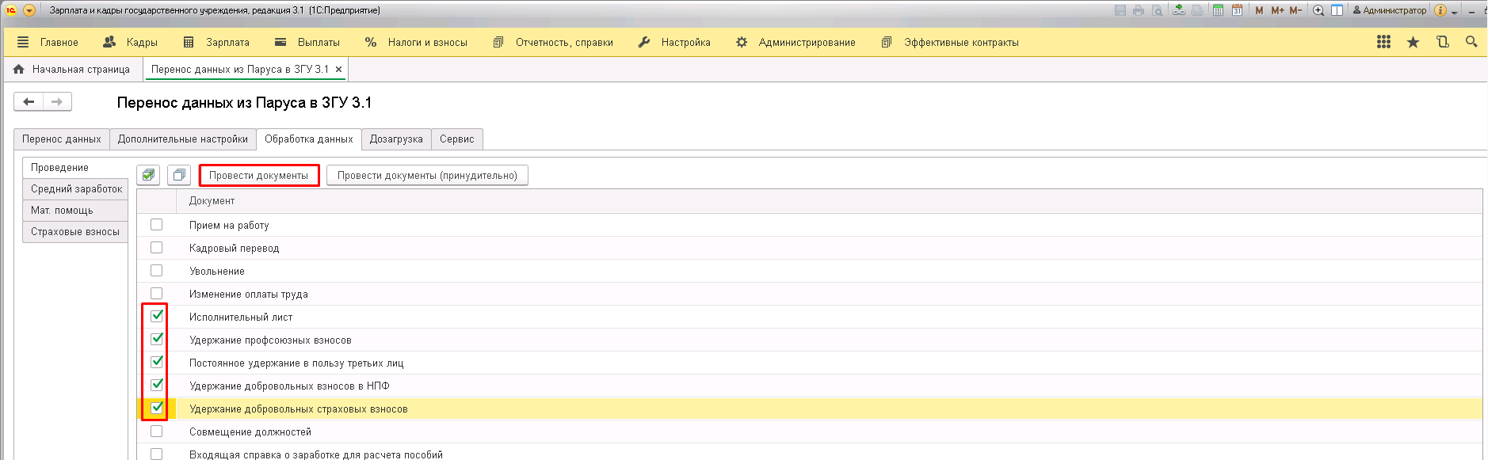Close the Перенос данных из Паруса tab

(338, 70)
